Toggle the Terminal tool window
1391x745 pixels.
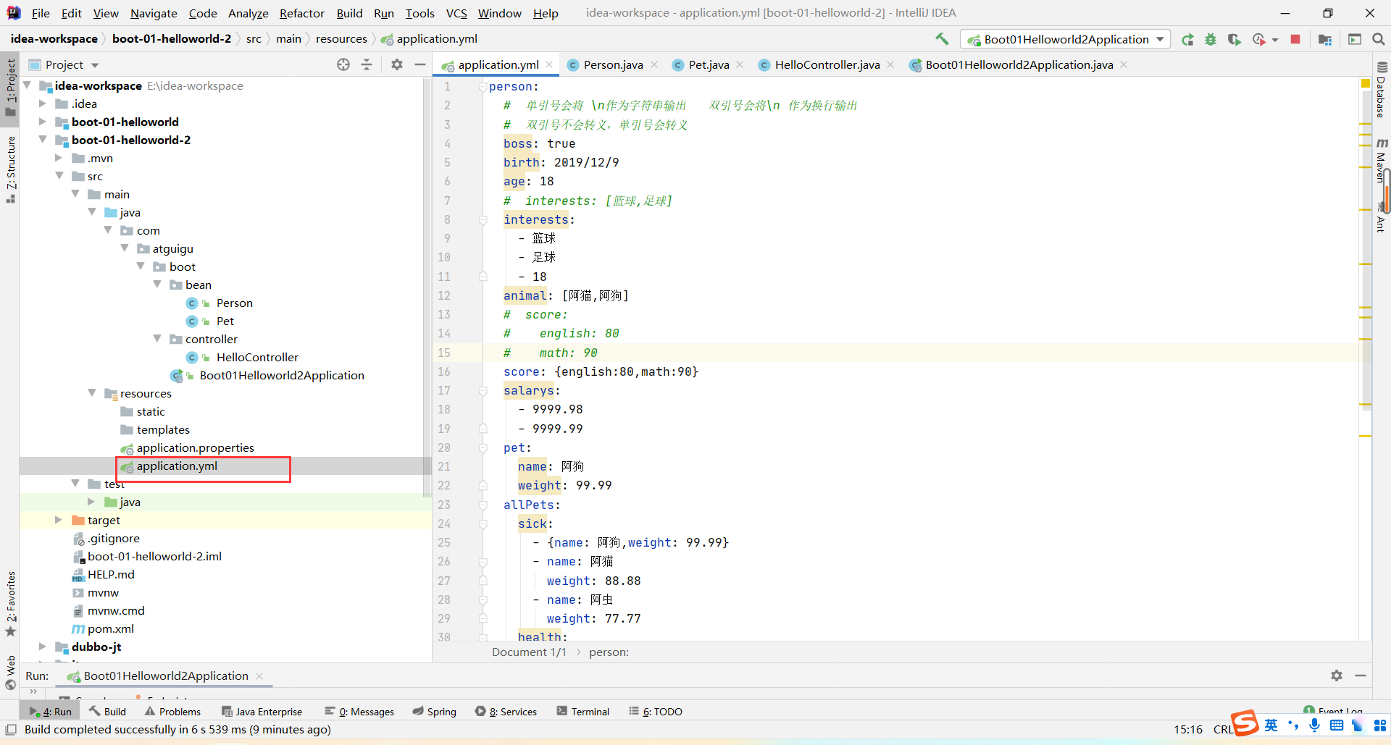point(583,712)
